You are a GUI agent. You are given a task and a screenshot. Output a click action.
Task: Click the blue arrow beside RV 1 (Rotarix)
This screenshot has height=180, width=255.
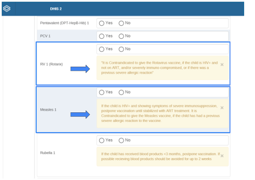[80, 69]
